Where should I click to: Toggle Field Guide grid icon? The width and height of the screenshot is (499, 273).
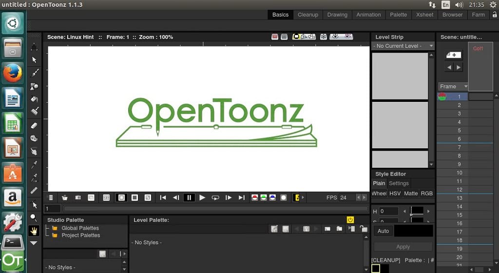click(284, 37)
